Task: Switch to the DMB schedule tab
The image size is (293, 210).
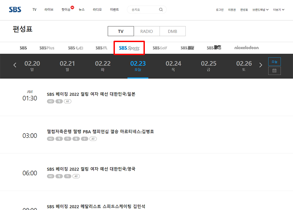Action: [x=172, y=31]
